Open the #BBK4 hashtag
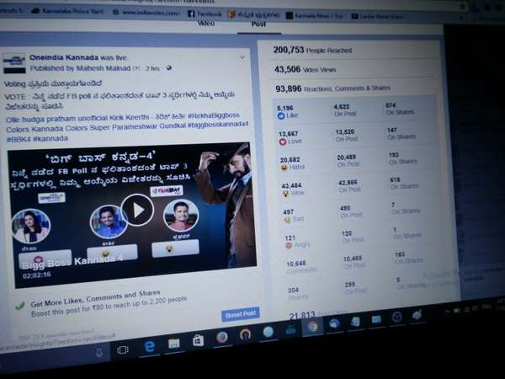This screenshot has height=379, width=505. pyautogui.click(x=19, y=140)
